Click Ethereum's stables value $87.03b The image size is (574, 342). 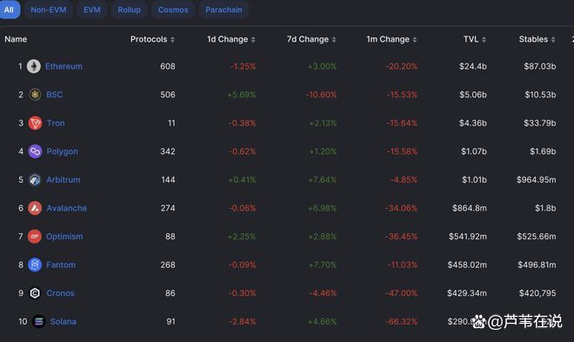tap(539, 66)
